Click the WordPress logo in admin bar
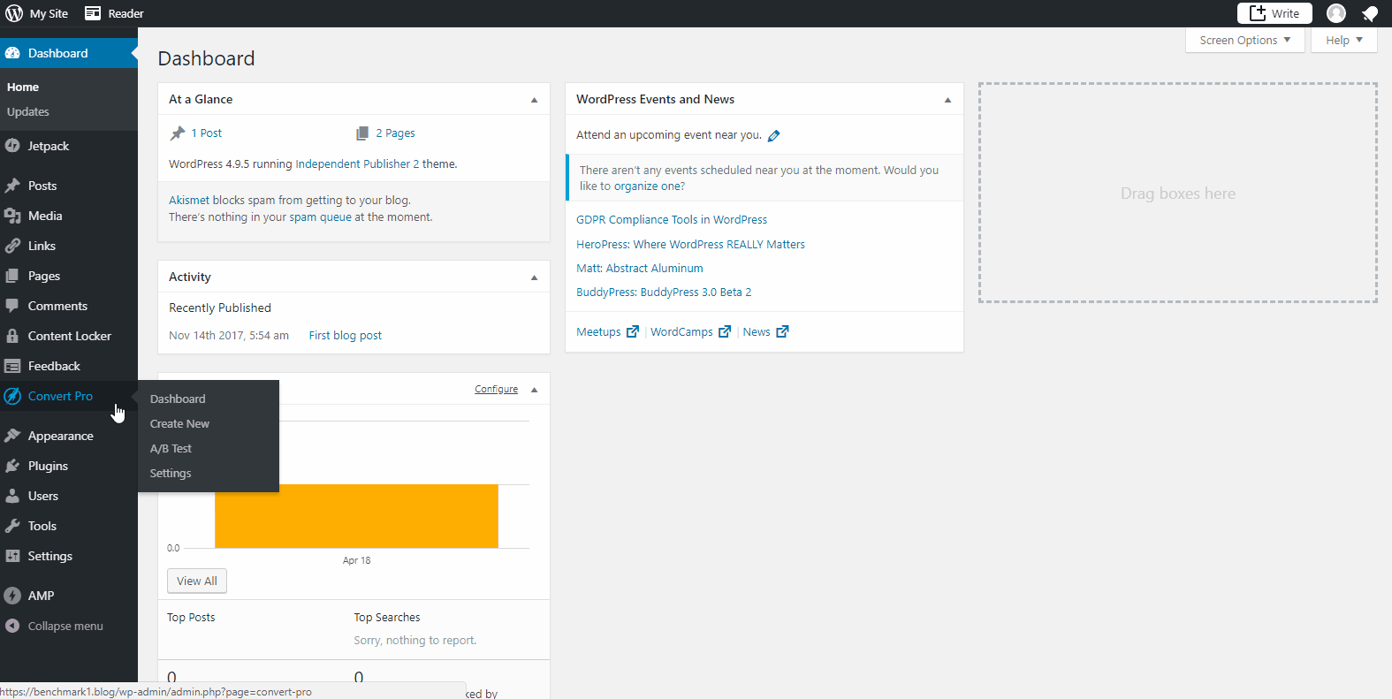This screenshot has width=1392, height=699. pos(14,13)
